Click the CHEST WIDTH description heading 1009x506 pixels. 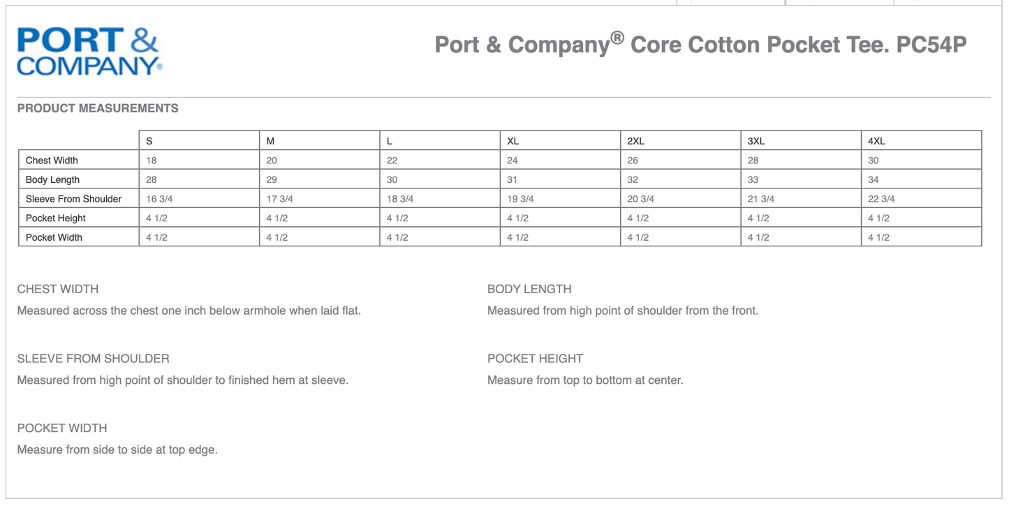[x=58, y=289]
